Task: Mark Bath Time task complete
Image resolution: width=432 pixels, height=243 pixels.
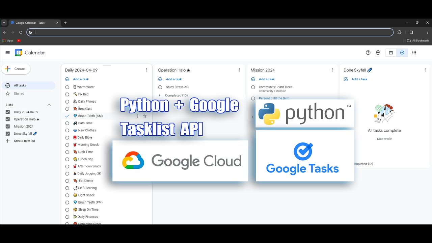Action: pyautogui.click(x=67, y=123)
